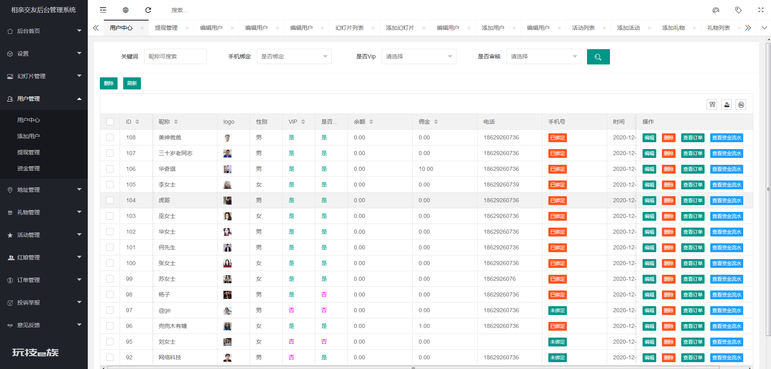
Task: Expand the 订单管理 sidebar menu
Action: click(x=44, y=280)
